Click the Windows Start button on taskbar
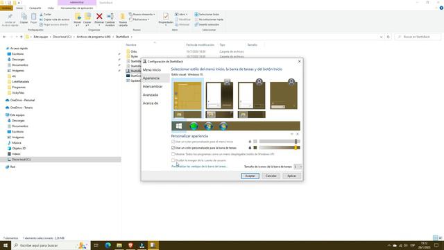 [6, 245]
